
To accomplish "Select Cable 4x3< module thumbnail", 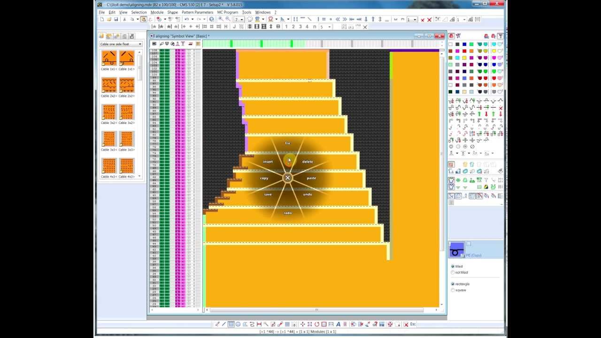I will point(109,166).
